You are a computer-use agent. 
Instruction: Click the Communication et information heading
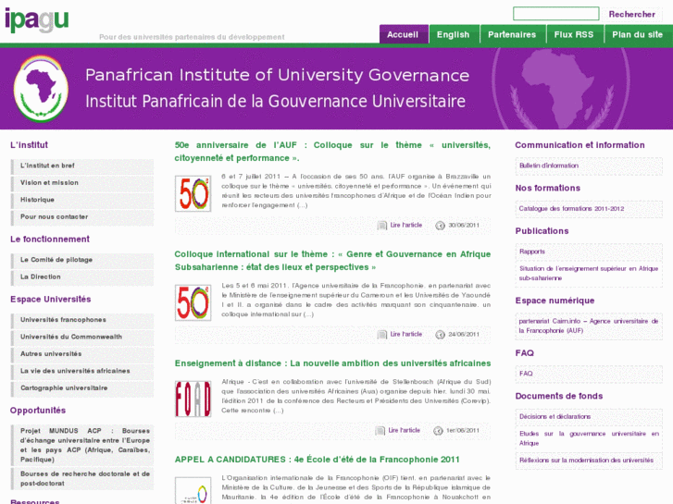580,145
